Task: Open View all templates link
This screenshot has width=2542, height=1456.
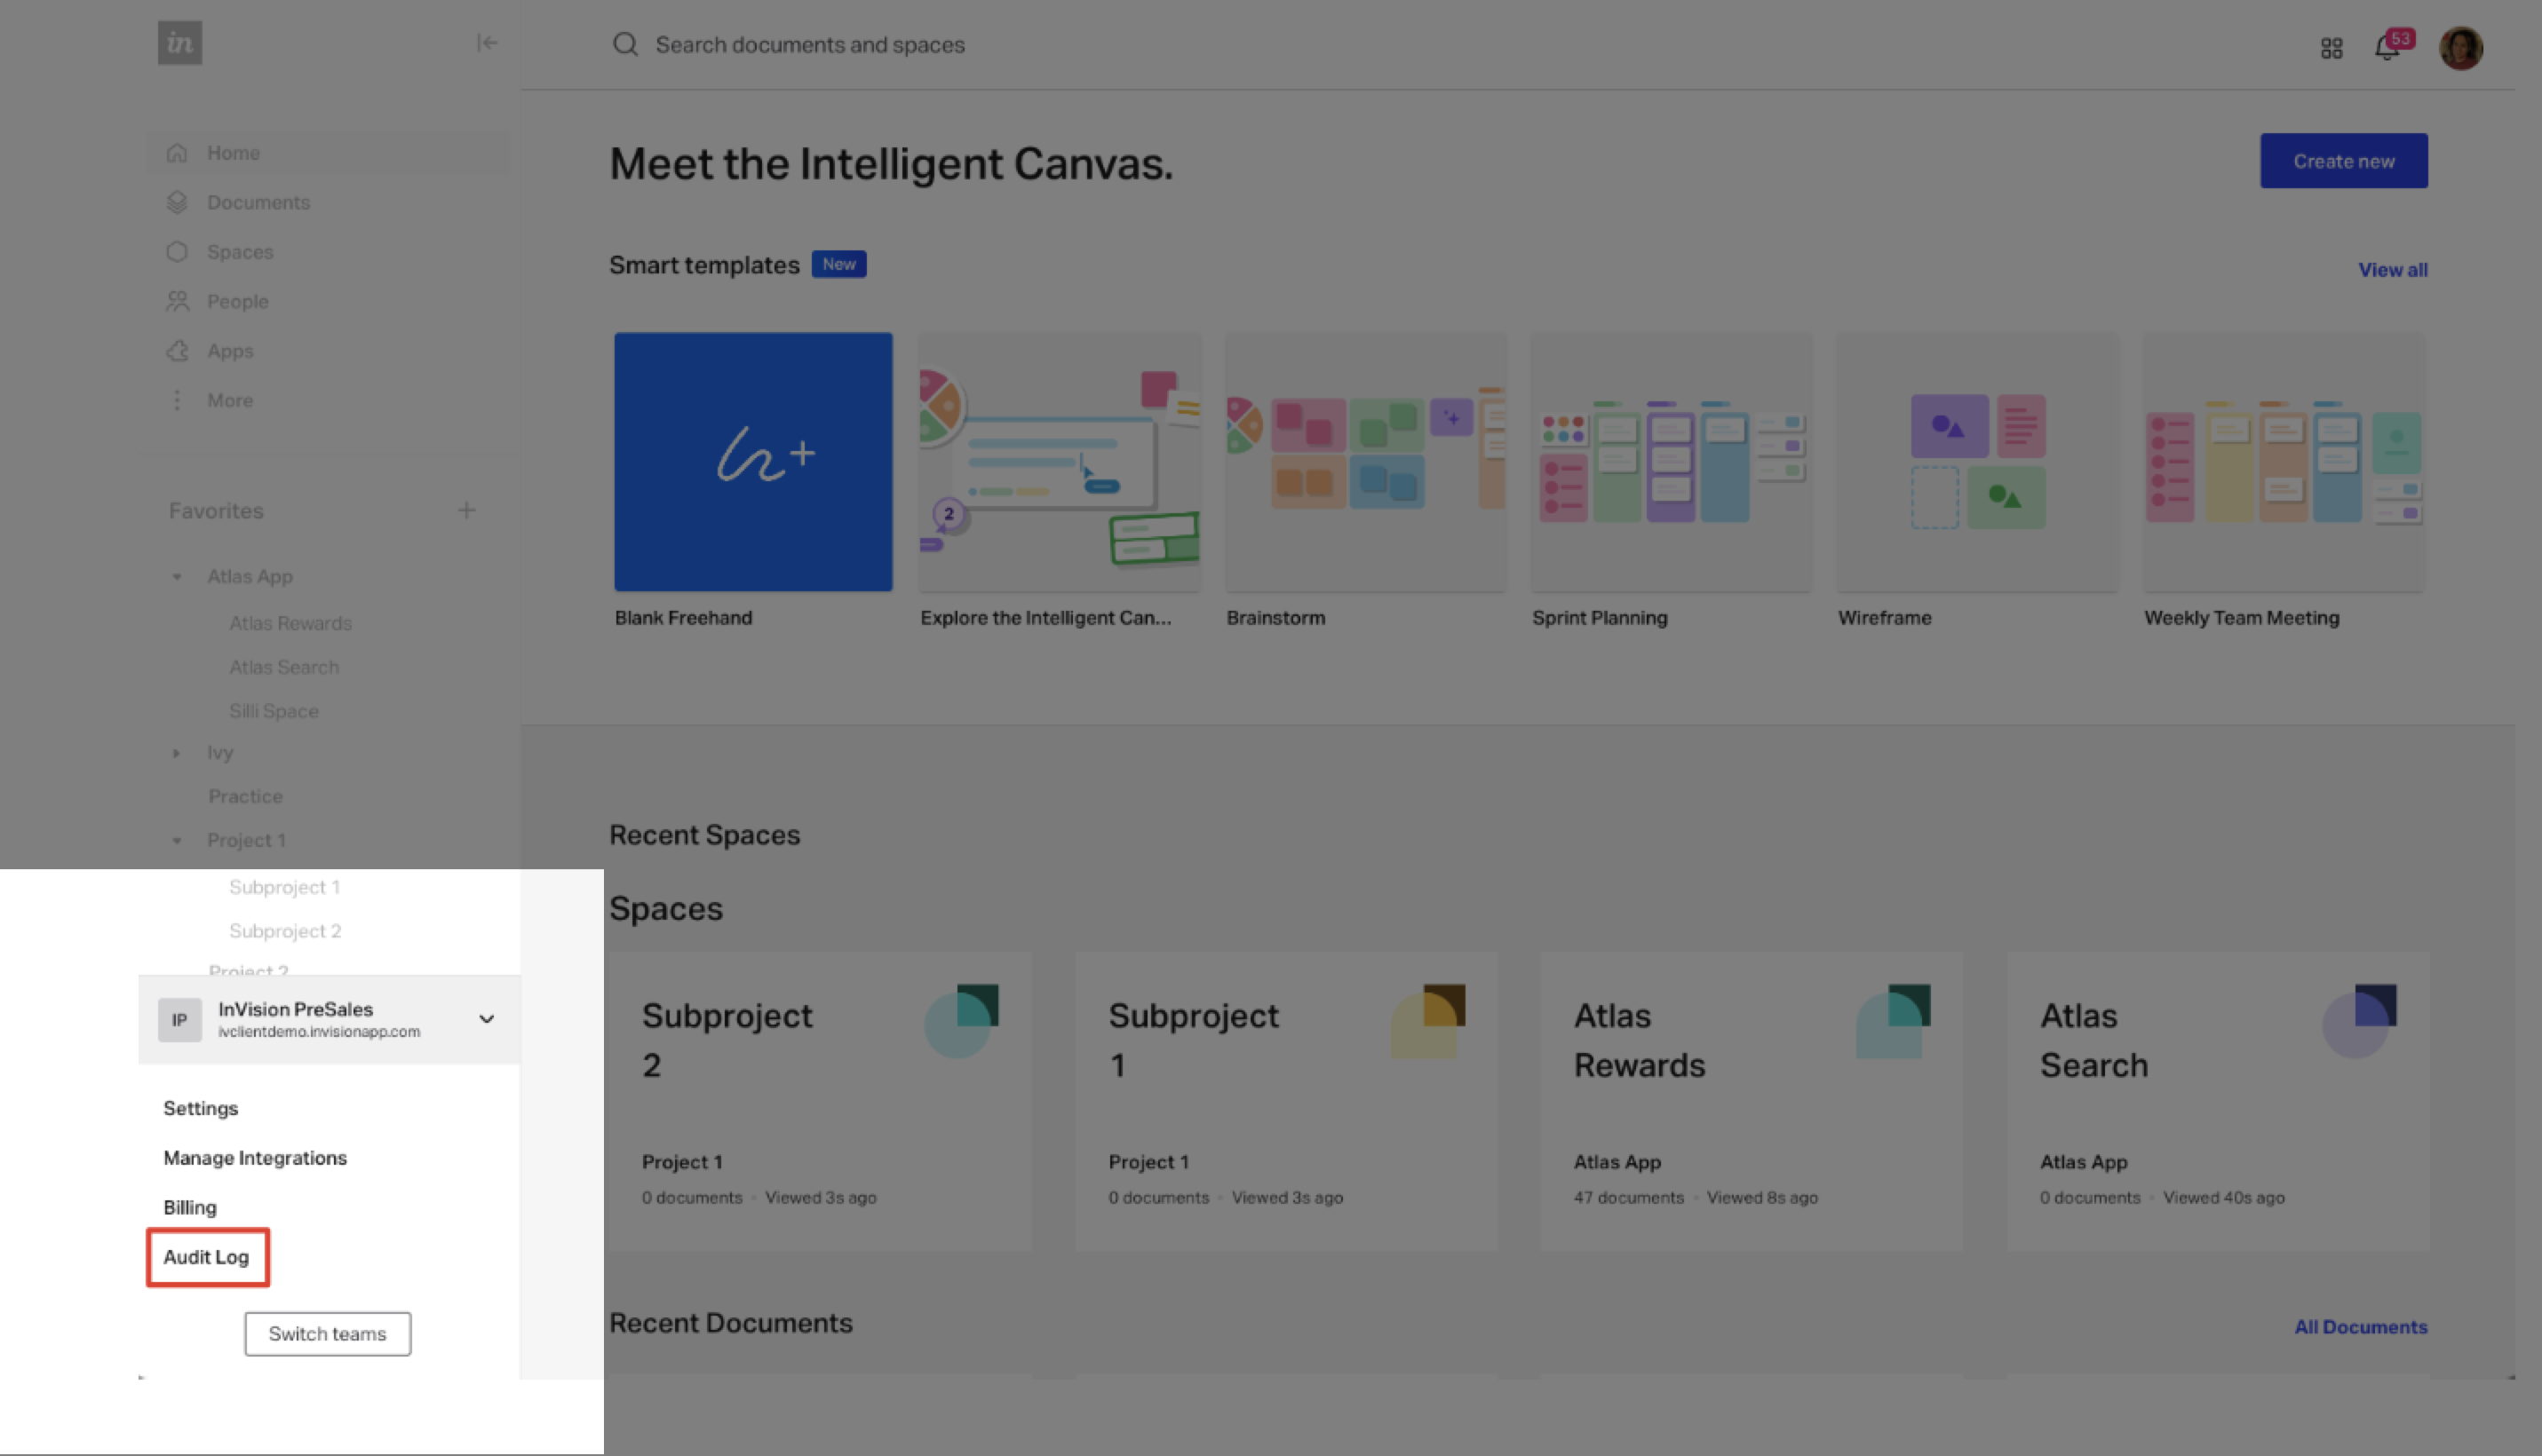Action: (2392, 270)
